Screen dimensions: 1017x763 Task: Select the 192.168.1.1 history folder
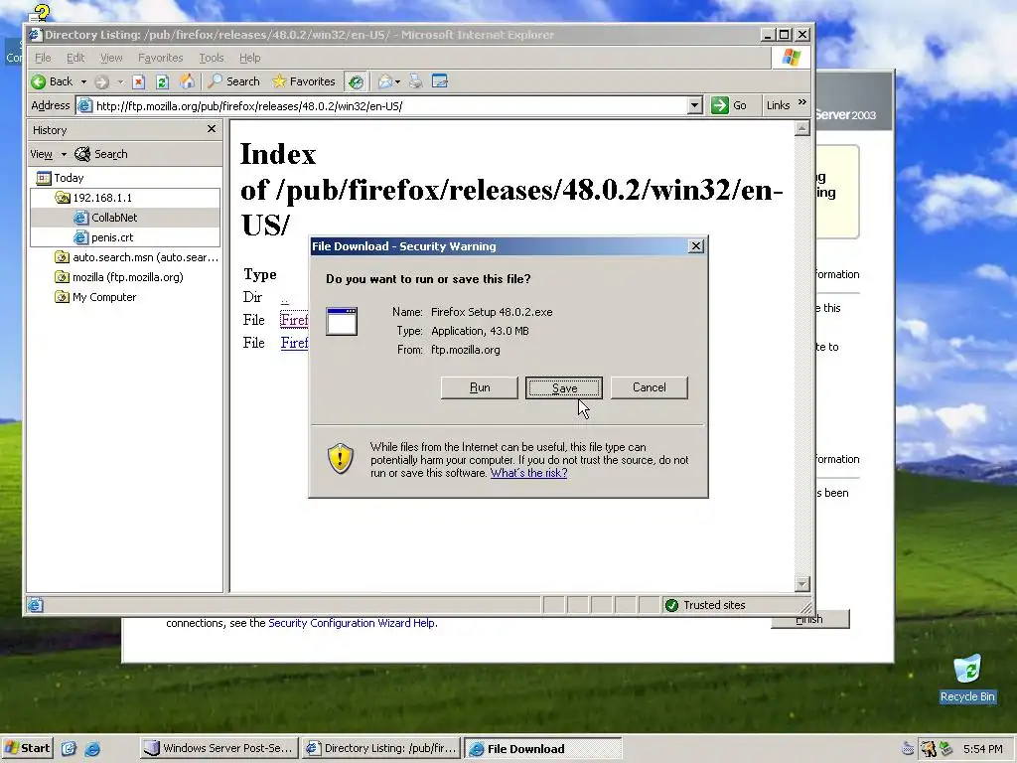click(93, 198)
